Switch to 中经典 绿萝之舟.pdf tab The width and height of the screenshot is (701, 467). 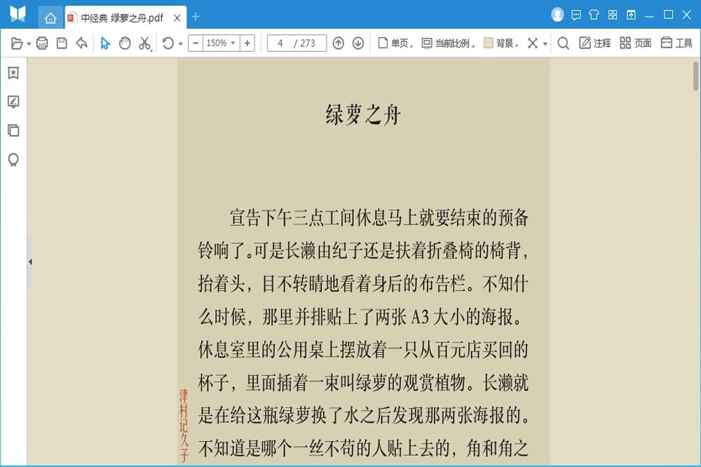coord(121,18)
